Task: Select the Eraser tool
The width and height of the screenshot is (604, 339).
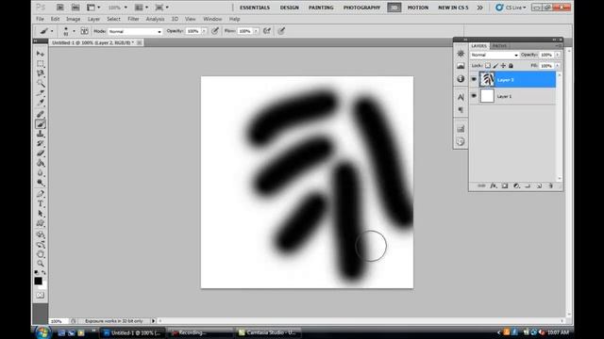Action: (40, 153)
